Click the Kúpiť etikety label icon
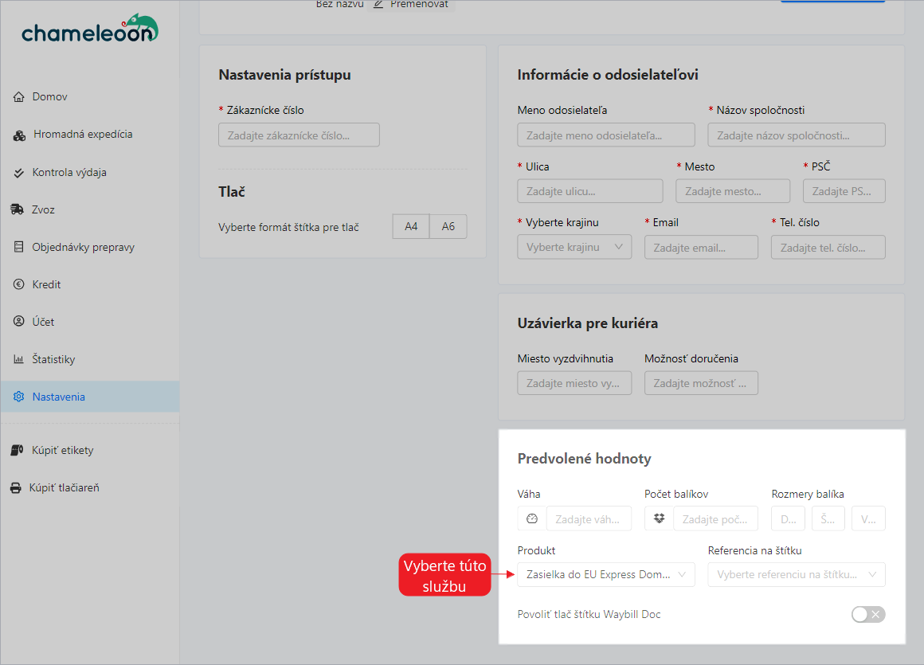The width and height of the screenshot is (924, 665). pyautogui.click(x=16, y=450)
